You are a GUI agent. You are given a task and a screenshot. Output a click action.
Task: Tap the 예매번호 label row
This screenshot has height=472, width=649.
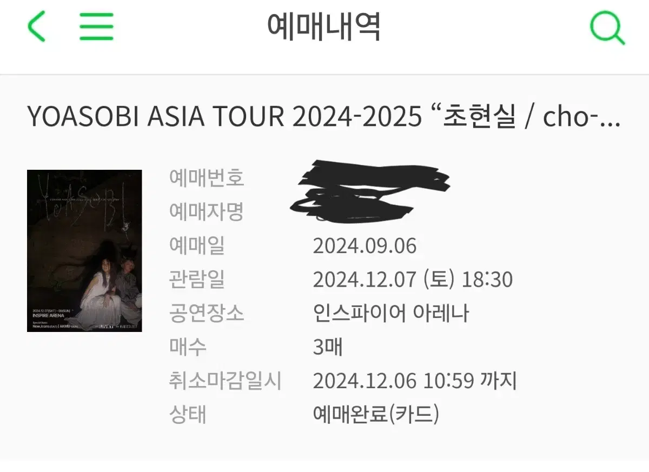207,177
